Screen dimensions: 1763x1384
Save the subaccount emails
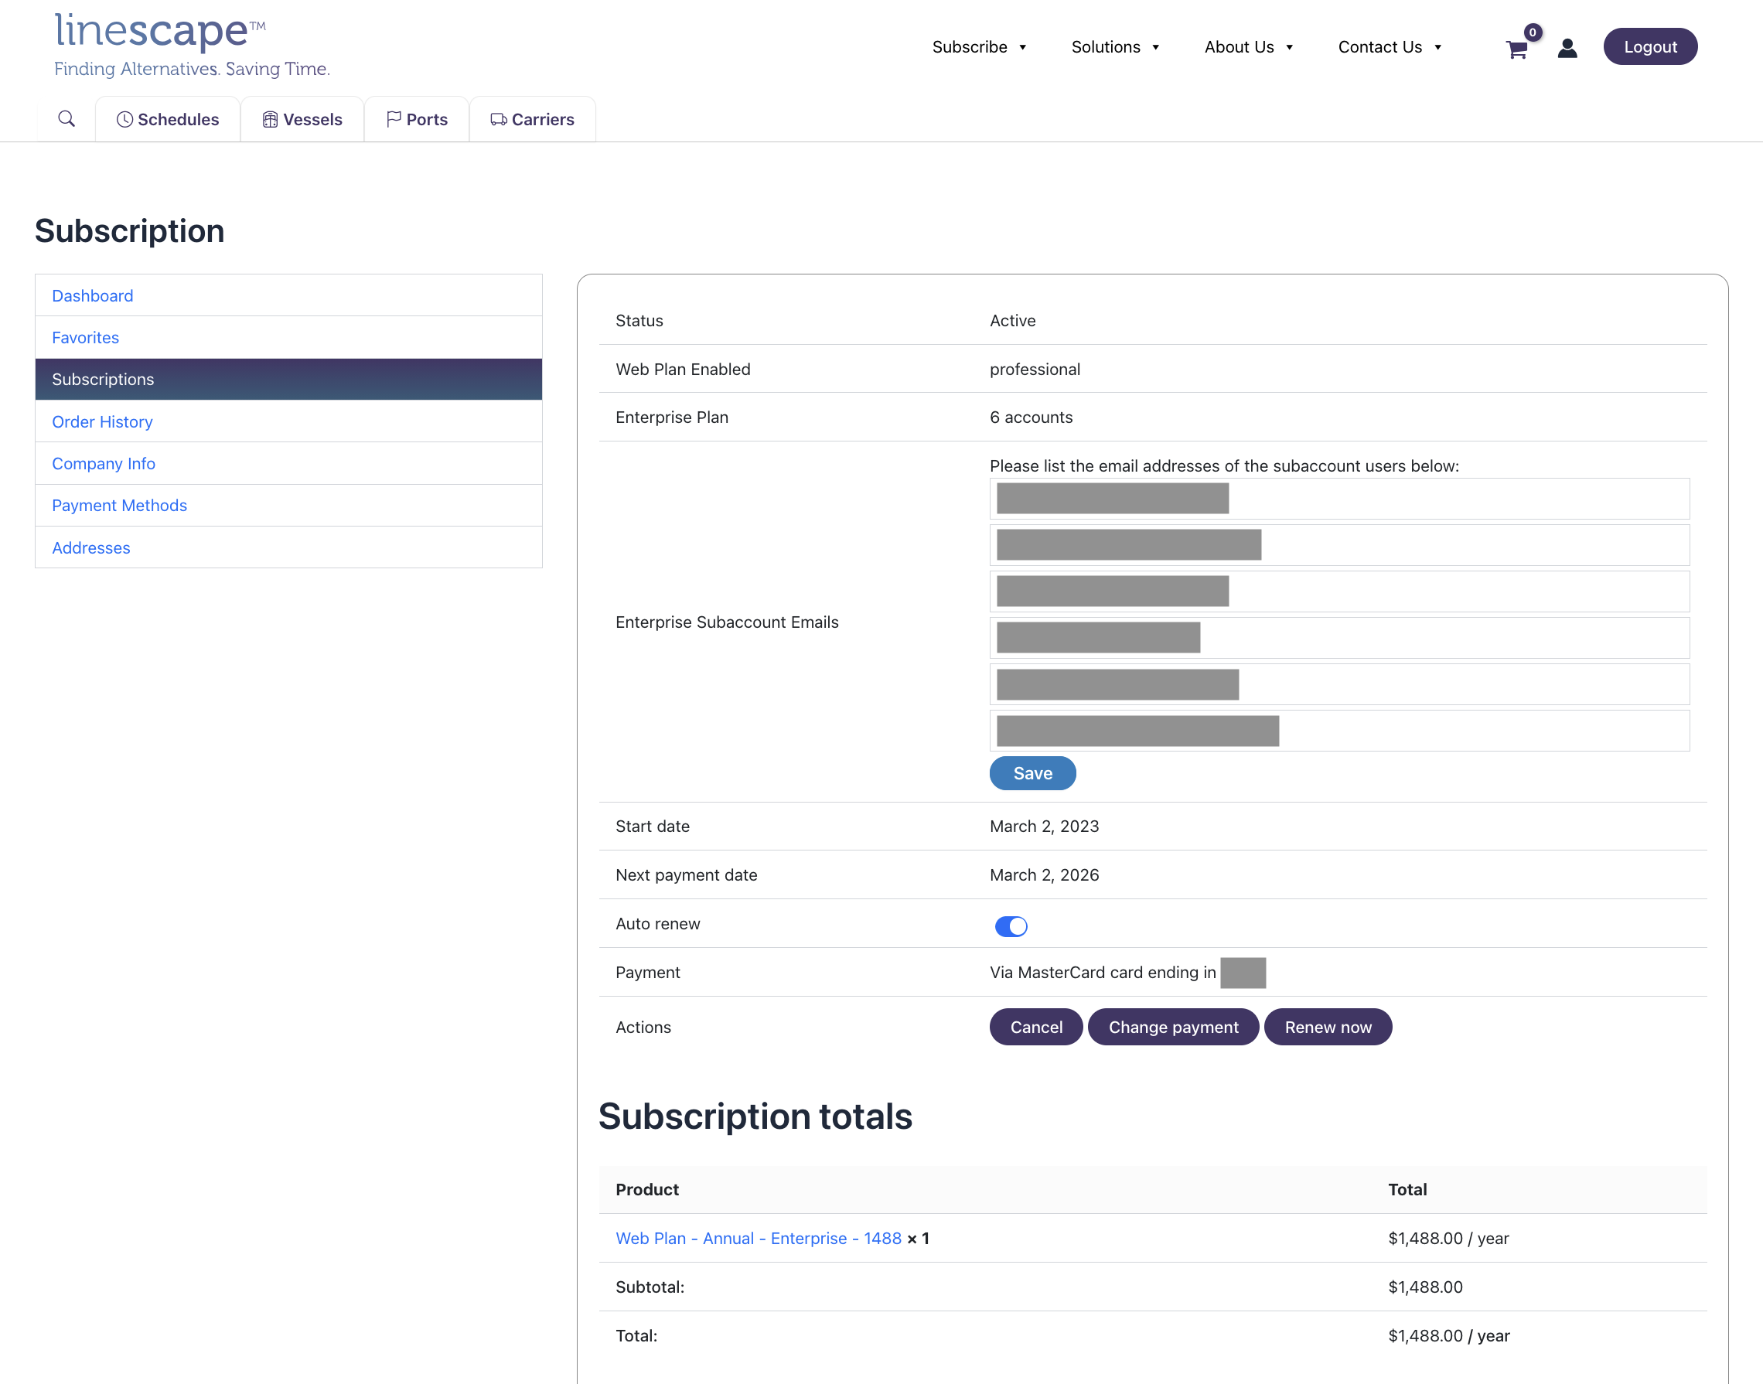tap(1032, 773)
